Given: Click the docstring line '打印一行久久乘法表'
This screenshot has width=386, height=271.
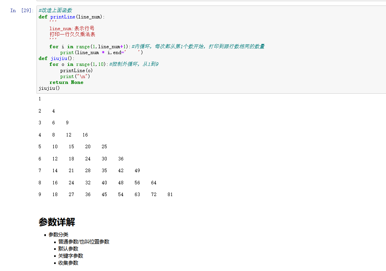Looking at the screenshot, I should (72, 34).
